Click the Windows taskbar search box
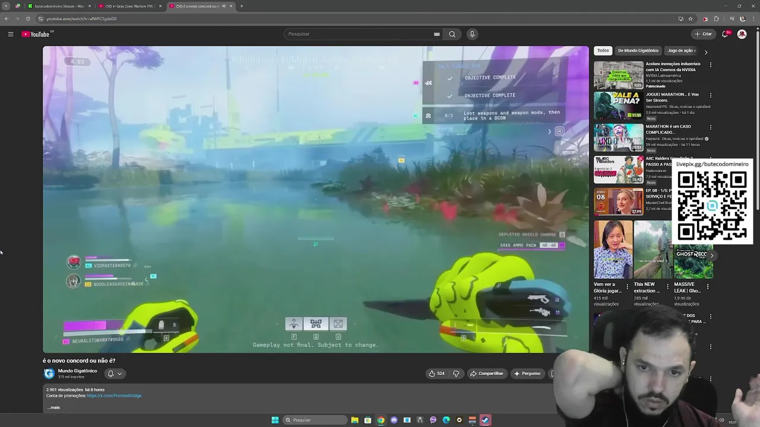The image size is (760, 427). tap(313, 420)
